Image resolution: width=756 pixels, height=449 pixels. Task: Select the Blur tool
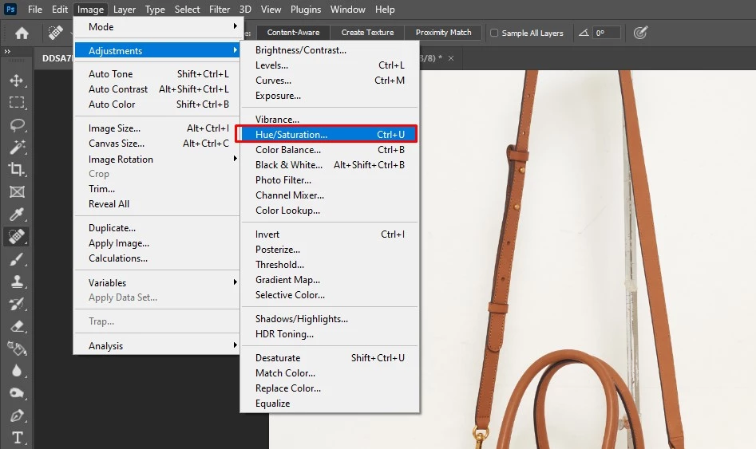(x=17, y=371)
